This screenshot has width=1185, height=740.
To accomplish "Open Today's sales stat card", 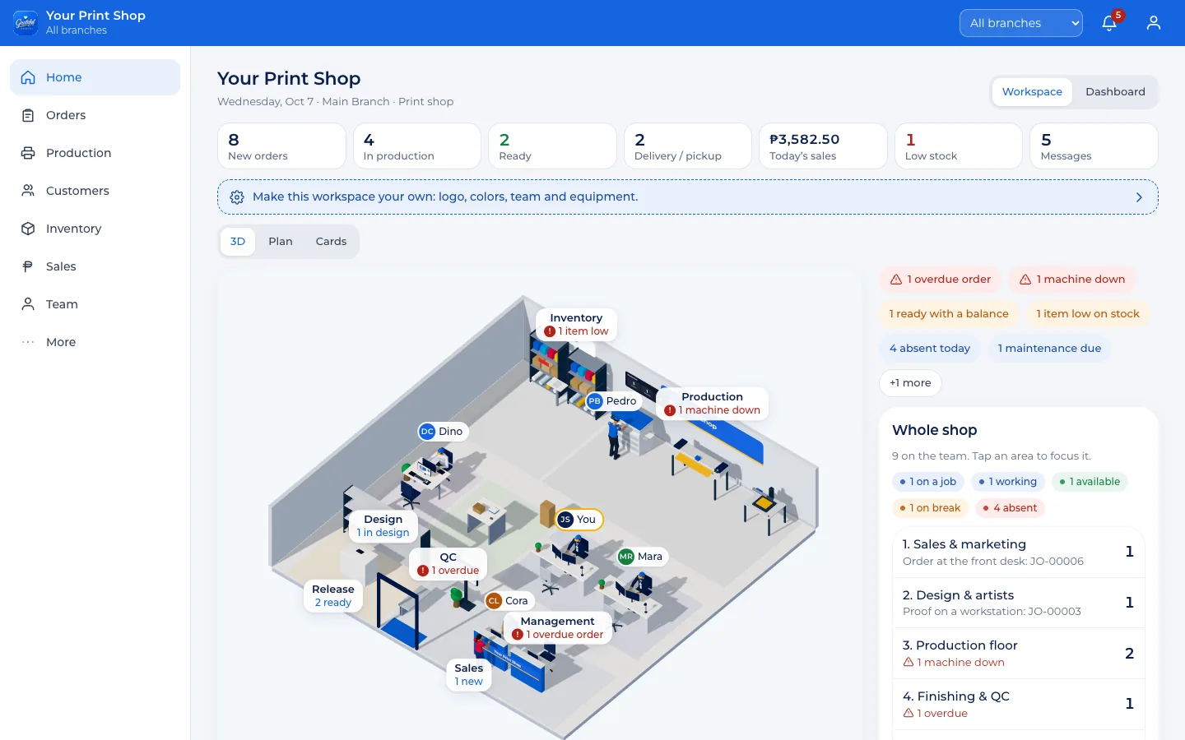I will (823, 146).
